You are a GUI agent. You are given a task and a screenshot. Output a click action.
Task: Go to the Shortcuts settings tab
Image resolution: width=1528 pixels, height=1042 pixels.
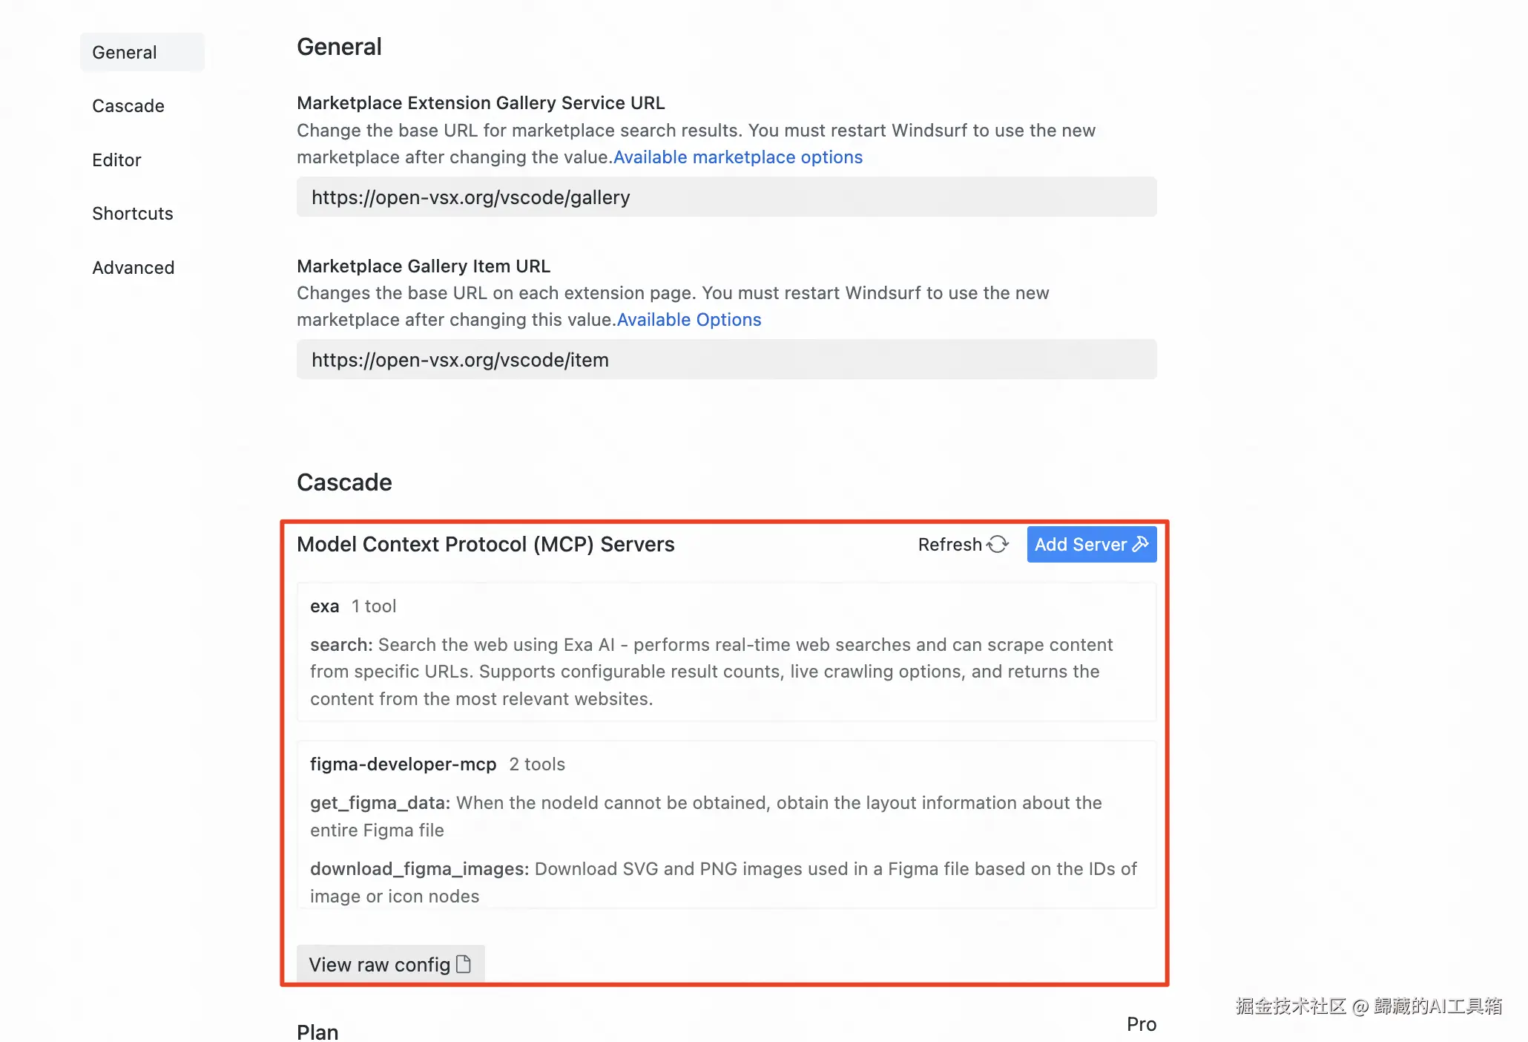(133, 214)
